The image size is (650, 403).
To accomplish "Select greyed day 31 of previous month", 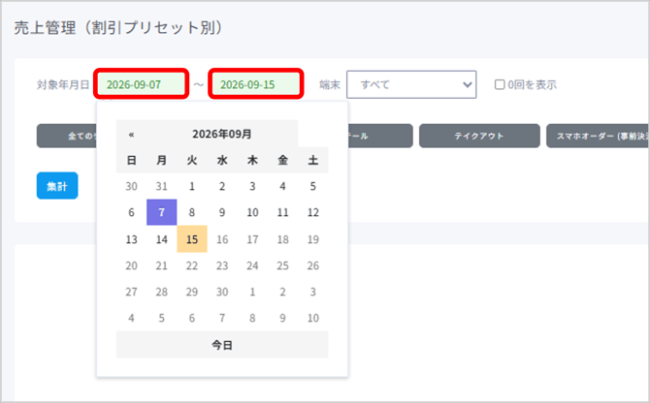I will 162,186.
